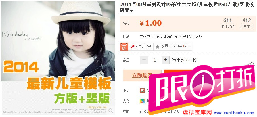Viewport: 257px width, 117px height.
Task: Click the red promise badge icon
Action: coord(142,91)
